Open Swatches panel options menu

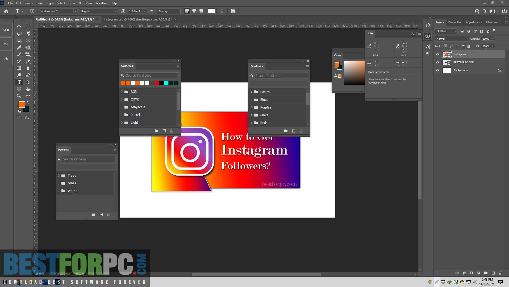click(x=178, y=66)
